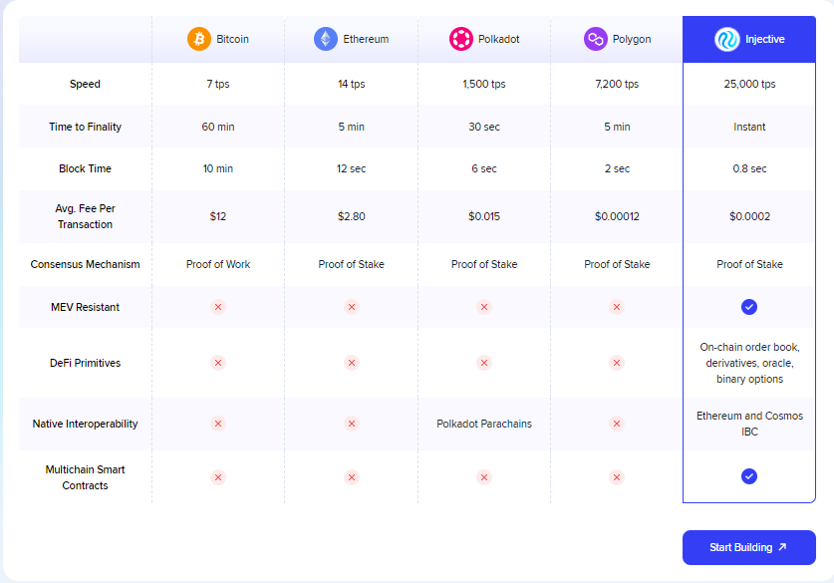
Task: Toggle Injective's Multichain Smart Contracts checkmark
Action: 749,476
